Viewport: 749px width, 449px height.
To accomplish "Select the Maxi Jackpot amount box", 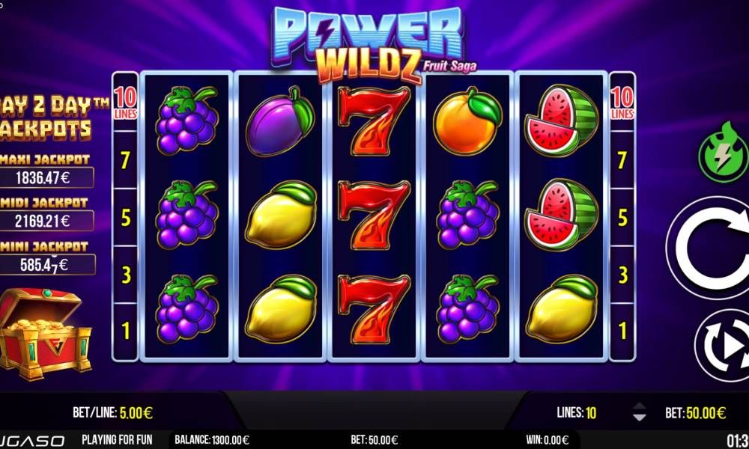I will (46, 178).
